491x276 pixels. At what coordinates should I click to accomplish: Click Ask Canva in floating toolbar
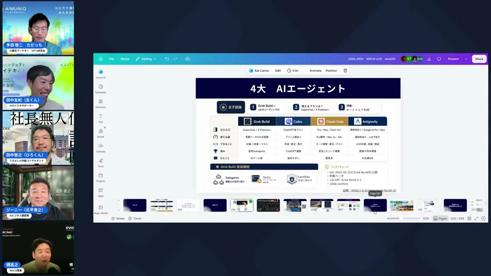click(x=259, y=71)
